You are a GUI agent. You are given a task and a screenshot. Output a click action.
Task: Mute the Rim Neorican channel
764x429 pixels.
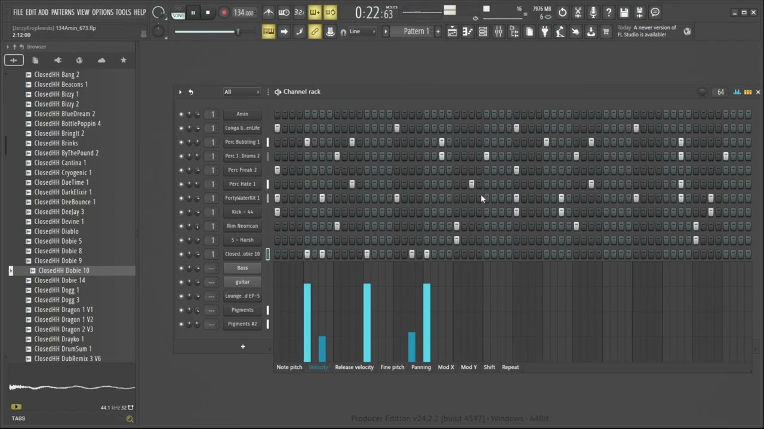click(x=181, y=226)
